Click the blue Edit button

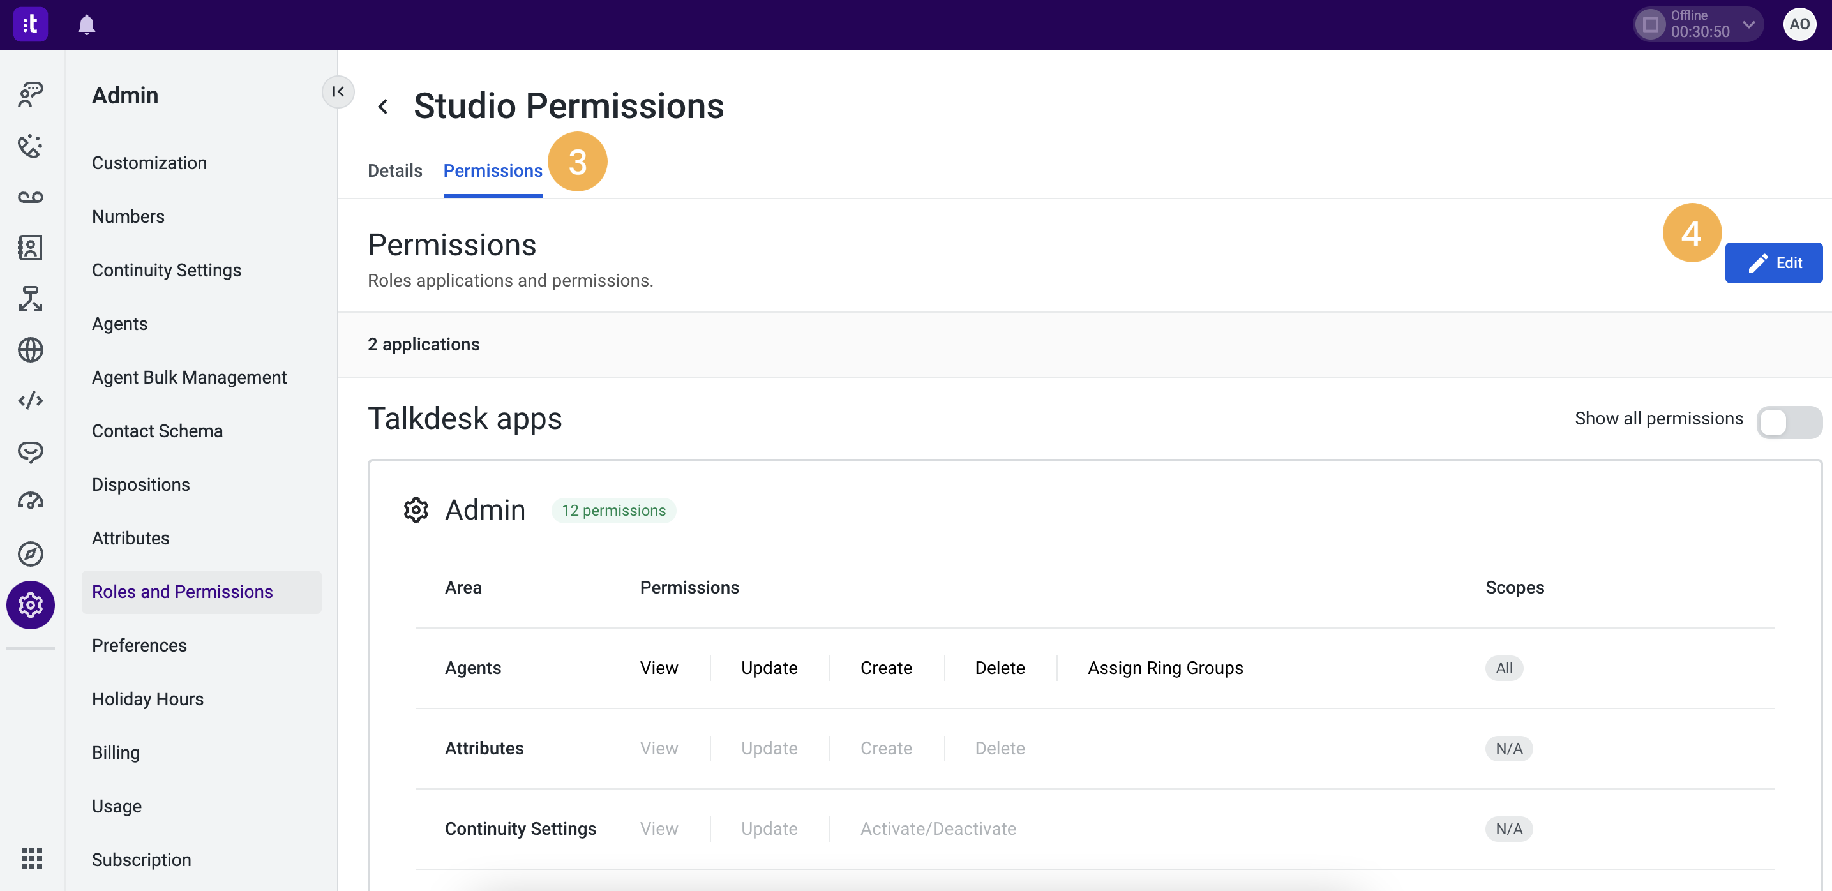(x=1773, y=263)
